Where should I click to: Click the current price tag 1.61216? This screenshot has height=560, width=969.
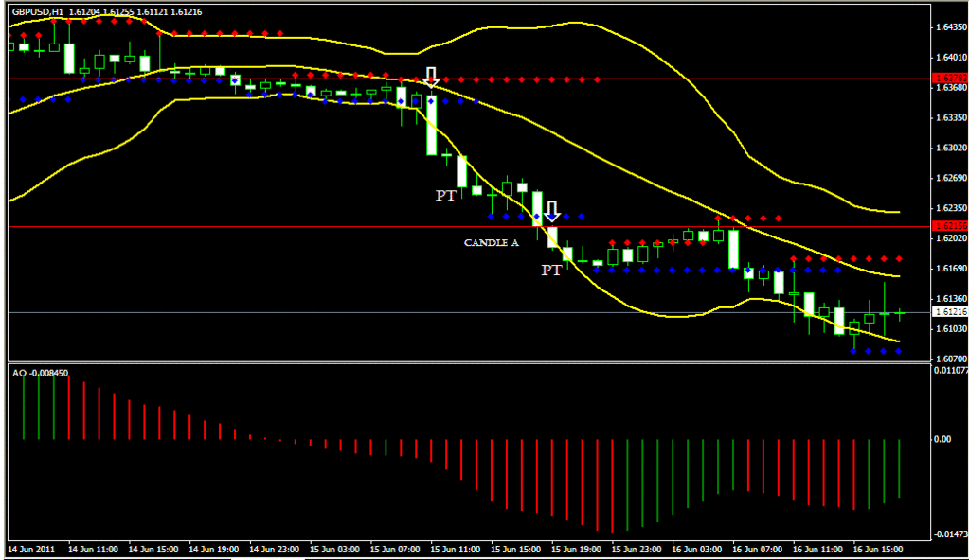click(950, 312)
